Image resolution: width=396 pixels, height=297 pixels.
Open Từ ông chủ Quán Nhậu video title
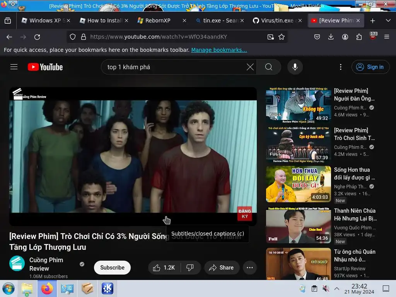[355, 256]
